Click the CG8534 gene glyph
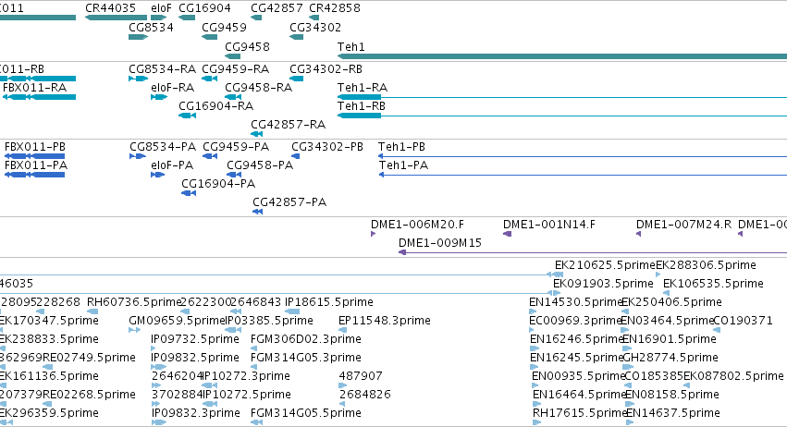 pos(138,37)
